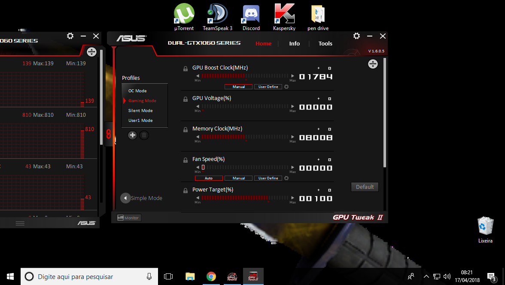Screen dimensions: 505x285
Task: Delete profile with trash icon
Action: (144, 135)
